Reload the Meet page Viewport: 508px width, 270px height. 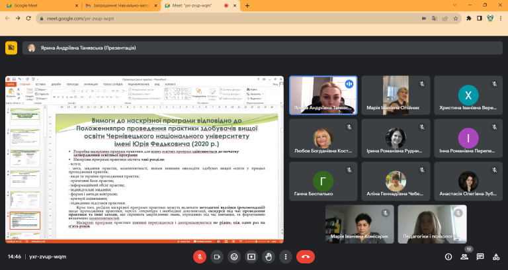[x=28, y=19]
